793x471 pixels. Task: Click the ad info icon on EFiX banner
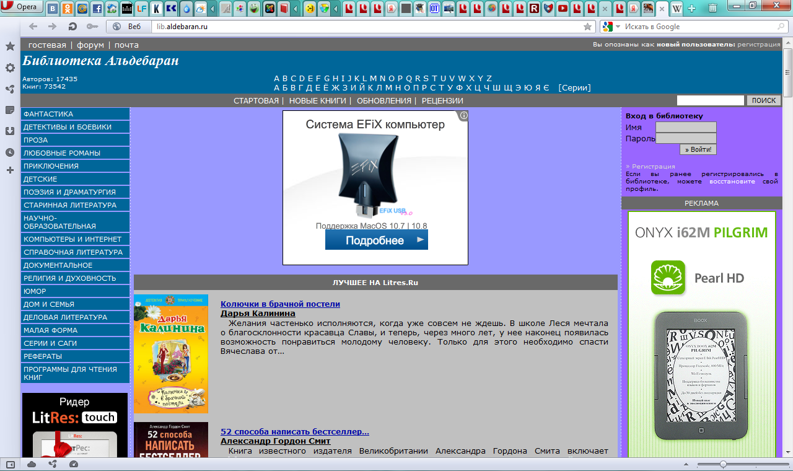463,115
